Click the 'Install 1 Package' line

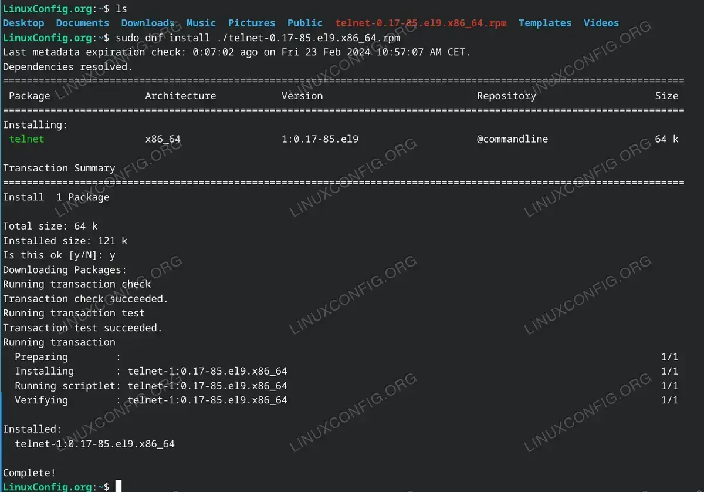coord(56,197)
